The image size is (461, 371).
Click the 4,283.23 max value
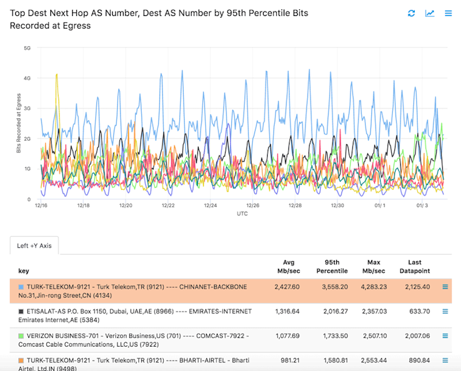pos(374,287)
